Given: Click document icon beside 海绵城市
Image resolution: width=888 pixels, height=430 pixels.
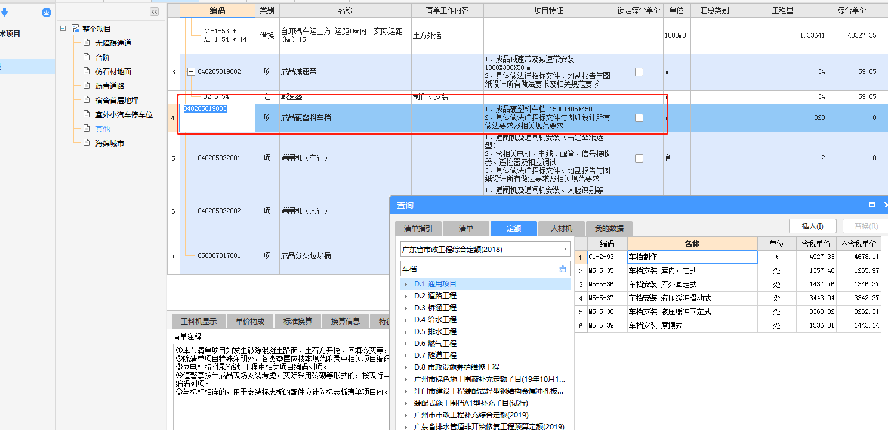Looking at the screenshot, I should [x=87, y=143].
